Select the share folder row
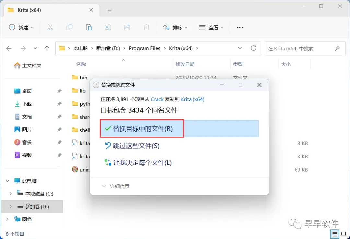 tap(81, 117)
